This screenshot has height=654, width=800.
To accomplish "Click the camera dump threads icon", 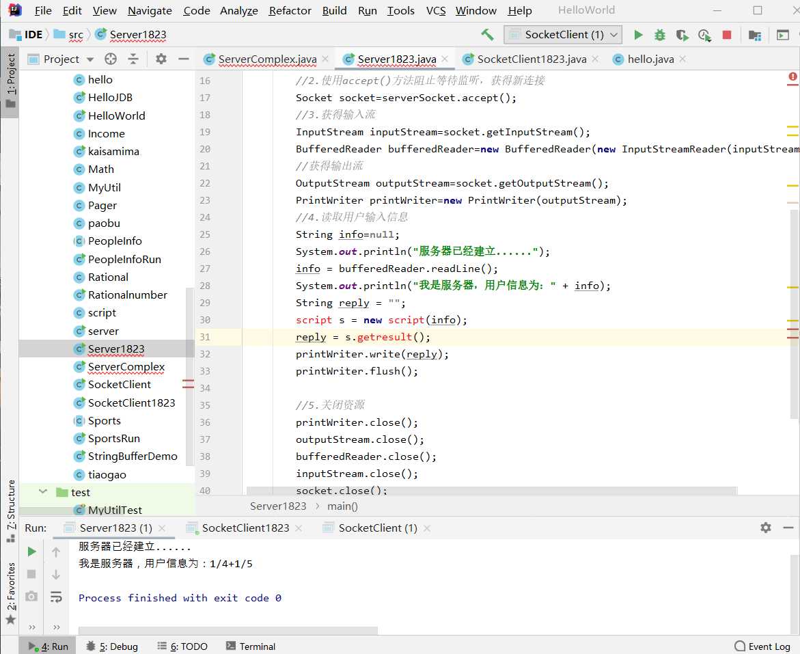I will tap(31, 597).
